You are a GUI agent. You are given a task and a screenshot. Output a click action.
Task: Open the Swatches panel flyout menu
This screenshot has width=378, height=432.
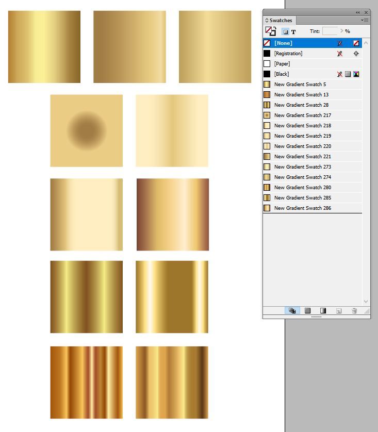tap(364, 21)
